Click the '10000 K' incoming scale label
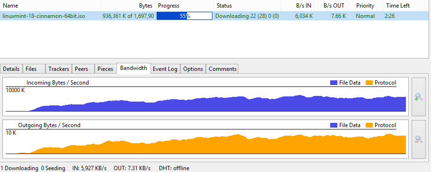 point(16,90)
